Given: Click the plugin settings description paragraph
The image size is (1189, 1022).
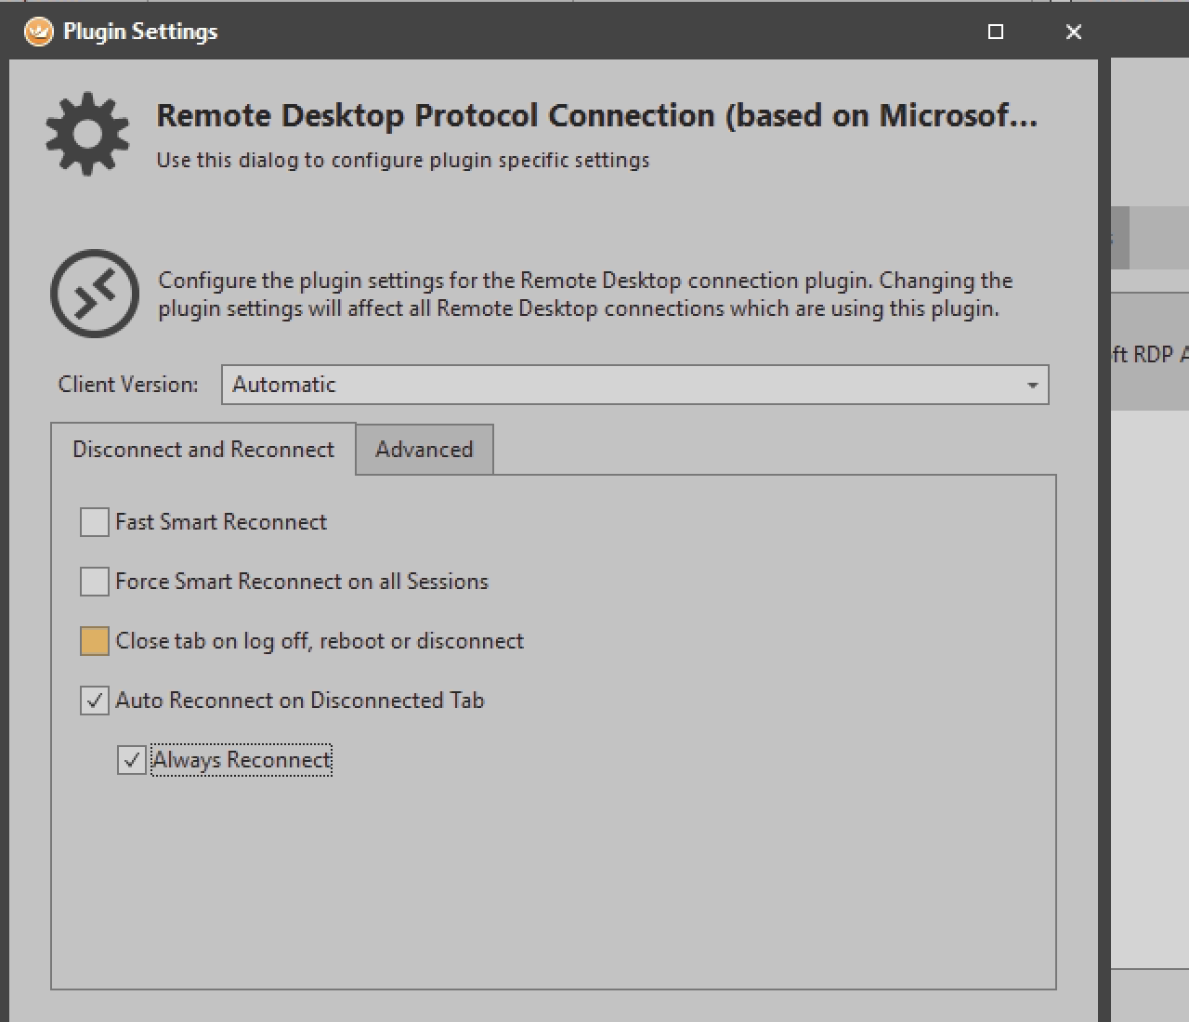Looking at the screenshot, I should coord(585,295).
